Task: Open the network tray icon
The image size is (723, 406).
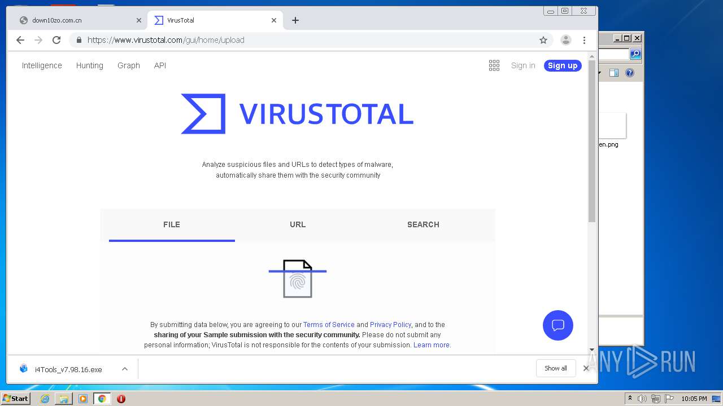Action: [x=656, y=399]
